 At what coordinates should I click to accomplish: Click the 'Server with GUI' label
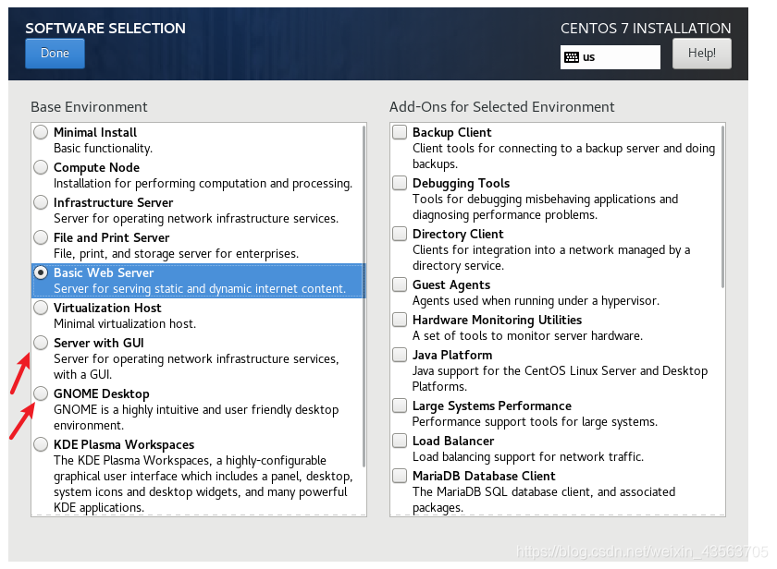click(x=99, y=344)
